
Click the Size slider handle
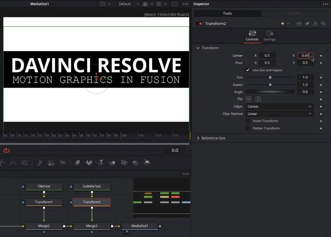pos(270,77)
